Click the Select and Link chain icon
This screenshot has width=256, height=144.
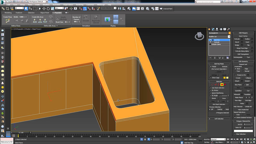pos(3,8)
